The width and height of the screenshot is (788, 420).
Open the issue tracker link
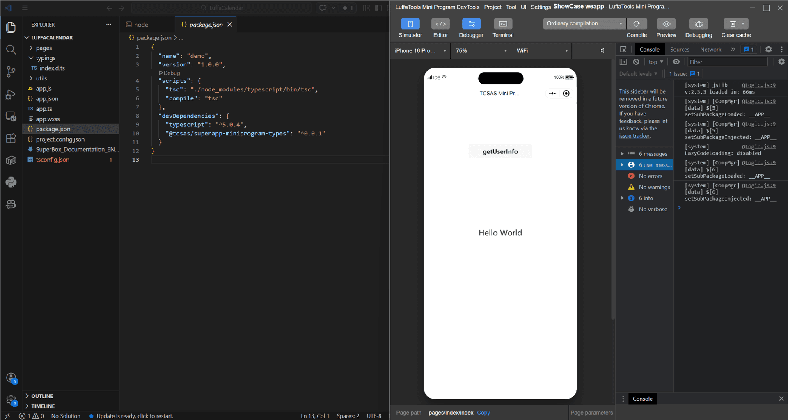(x=634, y=136)
